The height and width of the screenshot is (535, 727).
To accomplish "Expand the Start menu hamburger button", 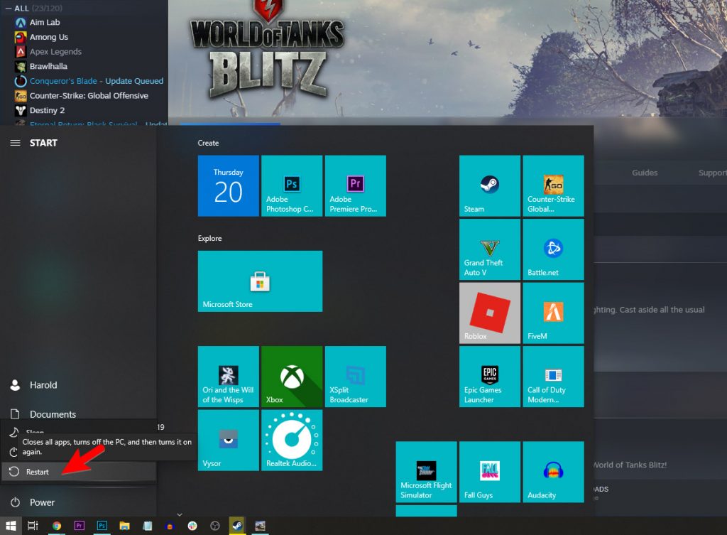I will [x=16, y=143].
